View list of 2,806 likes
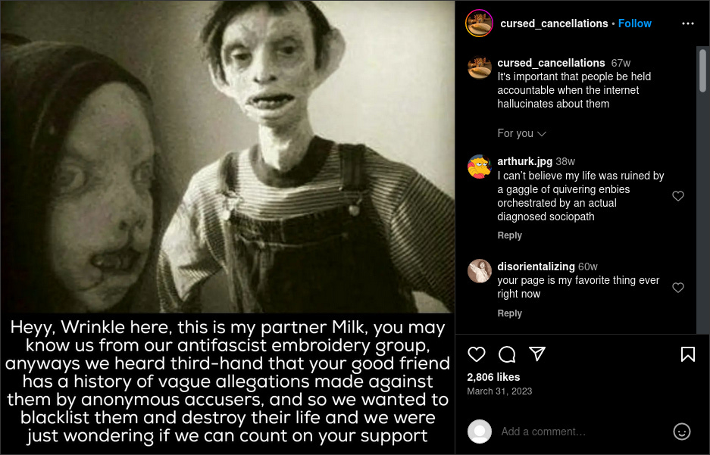This screenshot has height=455, width=710. pyautogui.click(x=493, y=377)
